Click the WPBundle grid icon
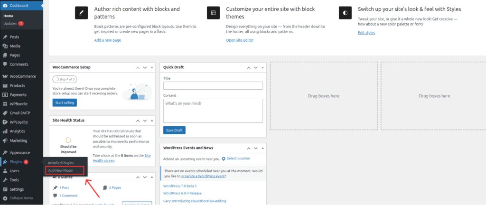 5,104
